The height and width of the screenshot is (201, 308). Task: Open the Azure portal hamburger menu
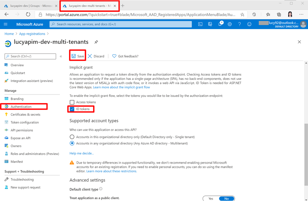(6, 24)
